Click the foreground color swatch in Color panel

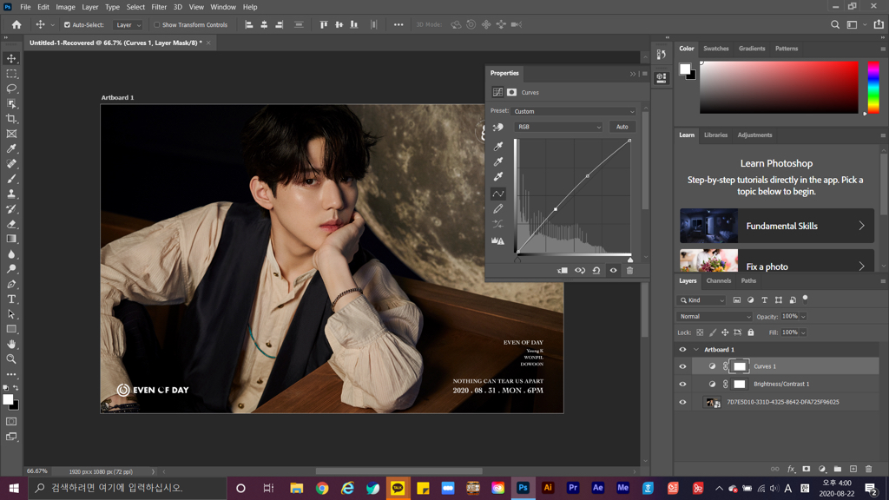tap(685, 69)
